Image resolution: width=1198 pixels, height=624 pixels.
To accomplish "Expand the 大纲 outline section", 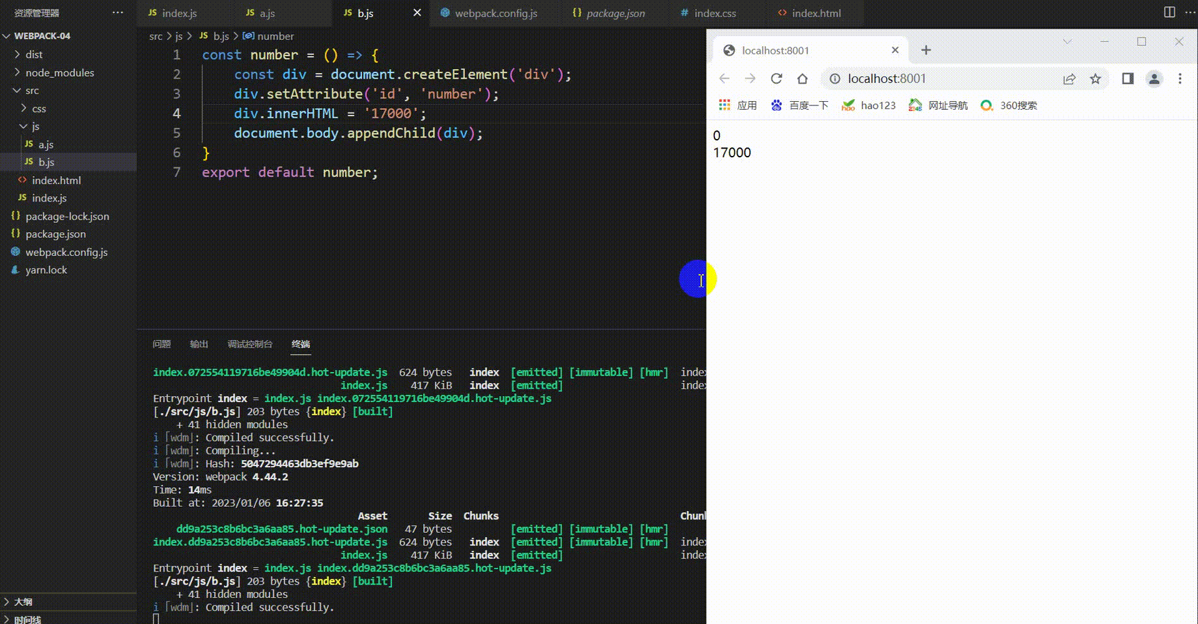I will [23, 602].
